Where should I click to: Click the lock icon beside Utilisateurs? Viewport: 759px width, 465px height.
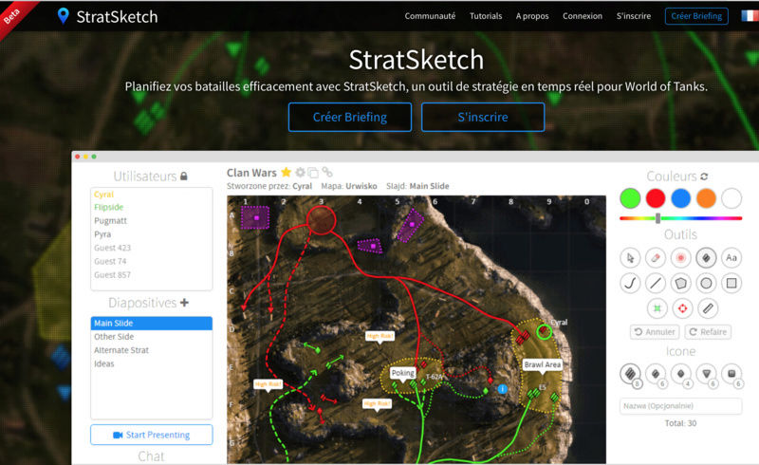click(x=184, y=176)
